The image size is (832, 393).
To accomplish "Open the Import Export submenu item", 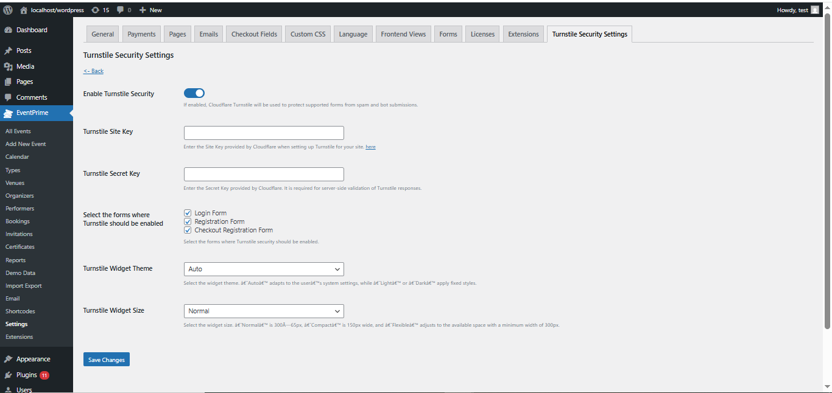I will click(x=24, y=286).
